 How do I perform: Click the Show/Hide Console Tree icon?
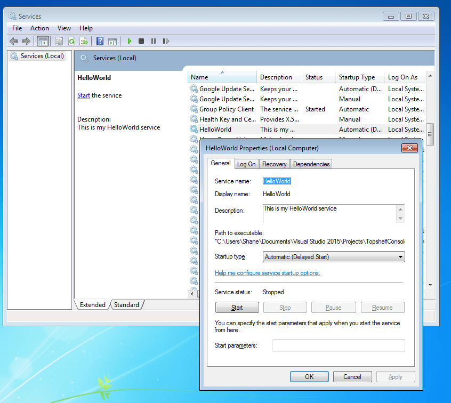click(43, 41)
